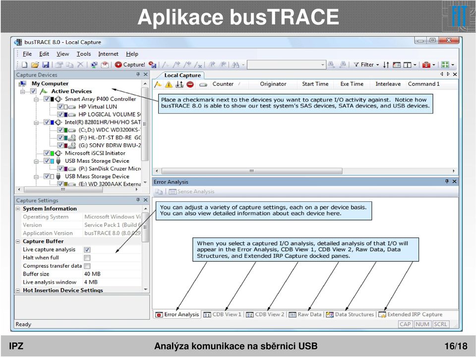Screen dimensions: 476x357
Task: Click the green color square beside Microsoft iSCSI Initiator
Action: point(52,153)
